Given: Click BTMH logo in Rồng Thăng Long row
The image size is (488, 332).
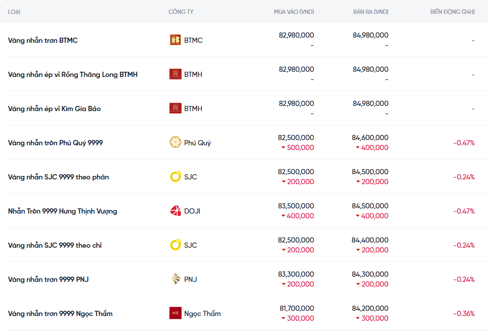Looking at the screenshot, I should 175,74.
